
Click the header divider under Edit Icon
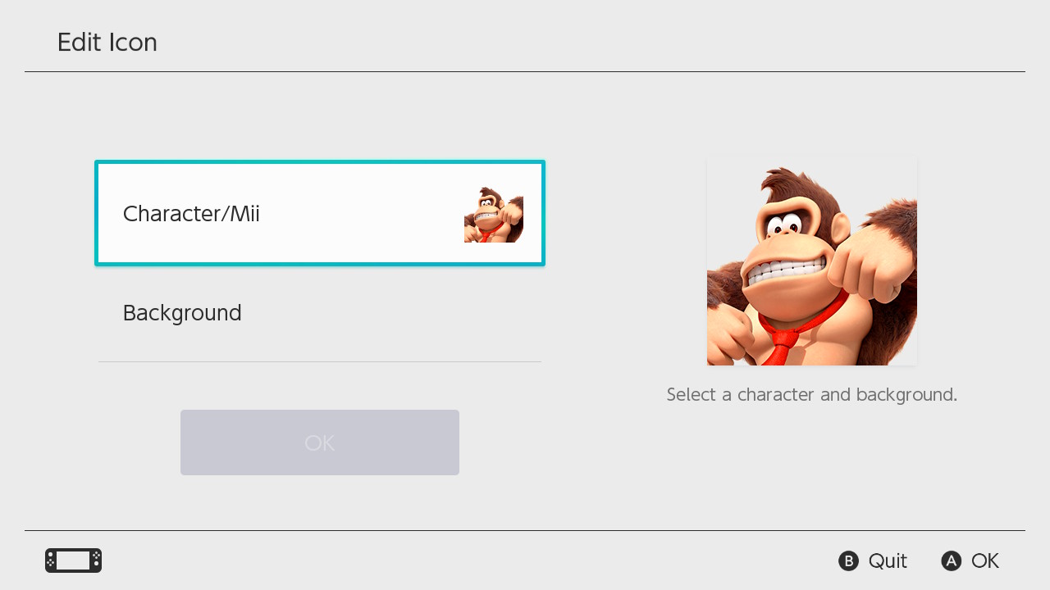(x=525, y=72)
